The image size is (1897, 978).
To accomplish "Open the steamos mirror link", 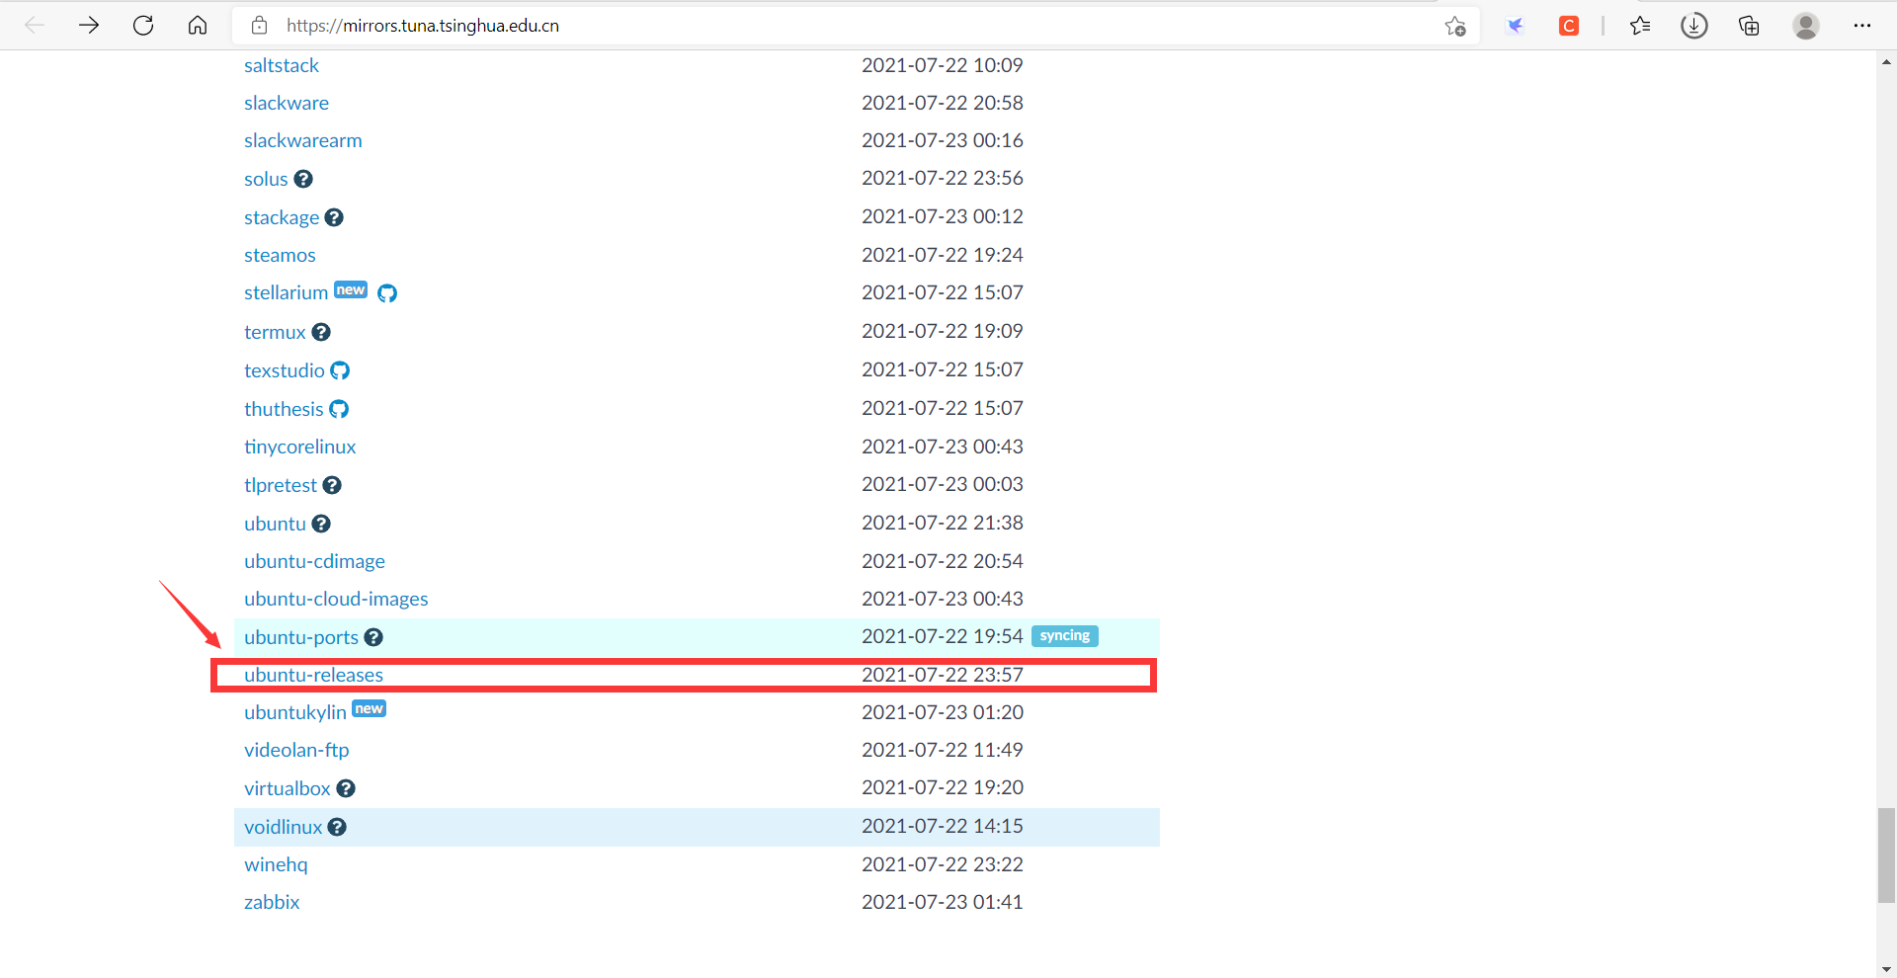I will coord(280,255).
